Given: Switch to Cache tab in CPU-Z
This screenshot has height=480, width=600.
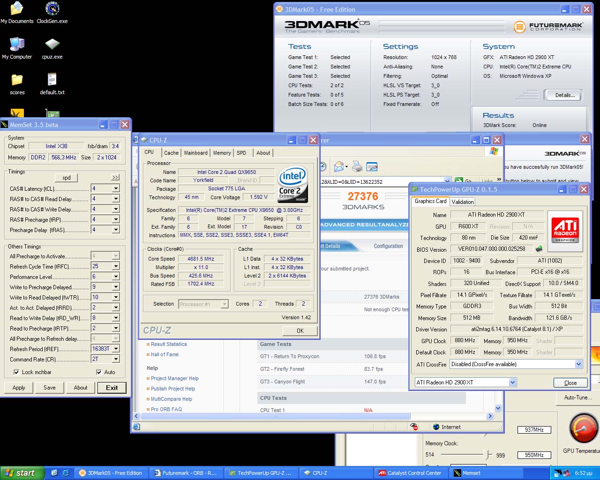Looking at the screenshot, I should pyautogui.click(x=171, y=153).
